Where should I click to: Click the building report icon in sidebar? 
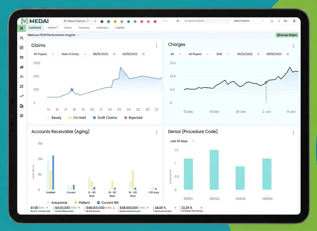[x=21, y=106]
